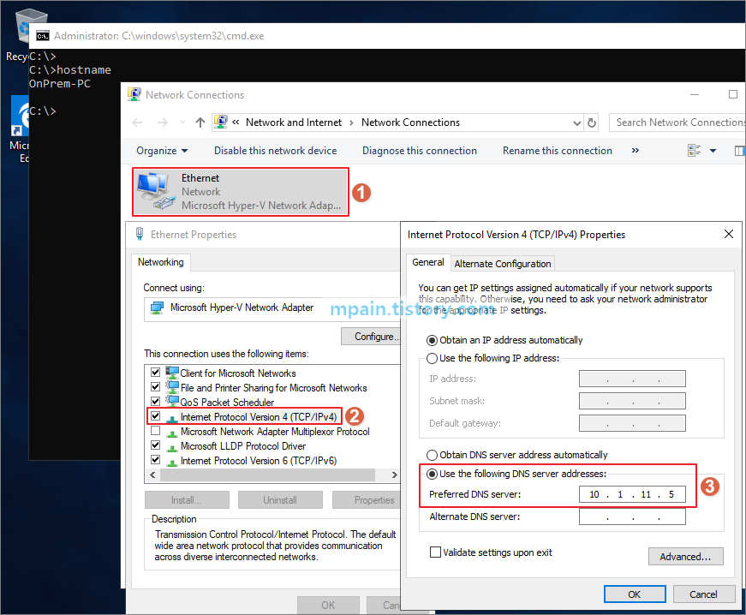Open view options dropdown arrow

click(x=713, y=151)
